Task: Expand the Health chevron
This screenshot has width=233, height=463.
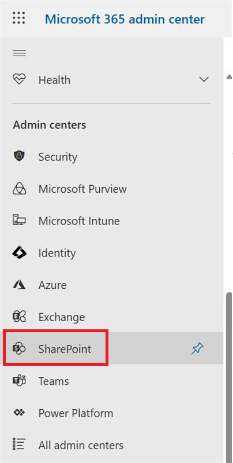Action: click(204, 80)
